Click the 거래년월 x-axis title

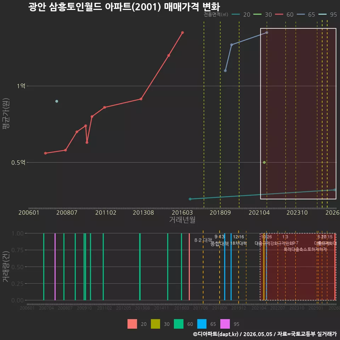coord(182,220)
